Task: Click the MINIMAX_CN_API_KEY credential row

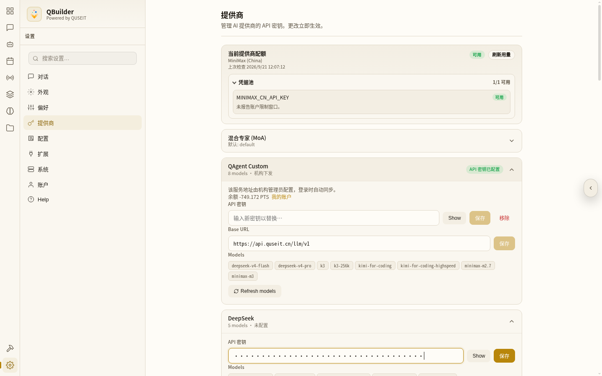Action: click(372, 102)
